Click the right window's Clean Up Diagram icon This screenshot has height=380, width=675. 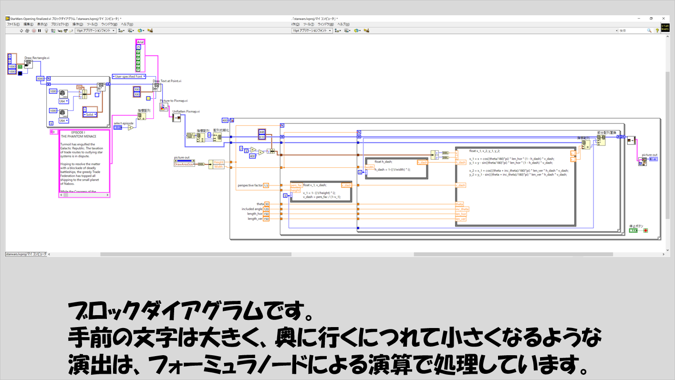366,31
